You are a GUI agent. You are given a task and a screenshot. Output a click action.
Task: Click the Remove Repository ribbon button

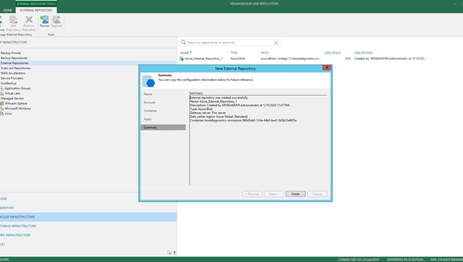coord(29,23)
